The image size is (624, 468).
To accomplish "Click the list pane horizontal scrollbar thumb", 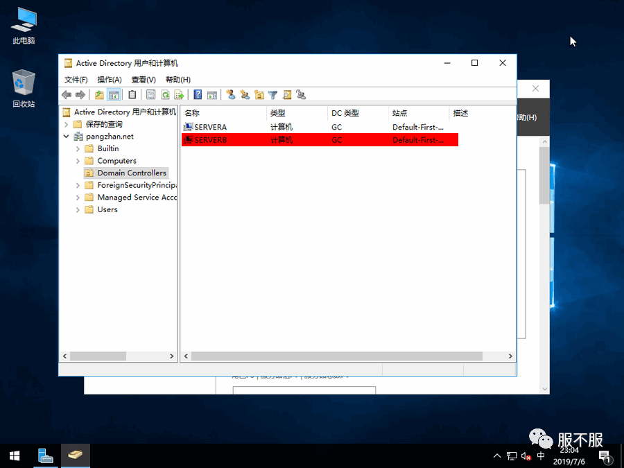I will tap(337, 356).
